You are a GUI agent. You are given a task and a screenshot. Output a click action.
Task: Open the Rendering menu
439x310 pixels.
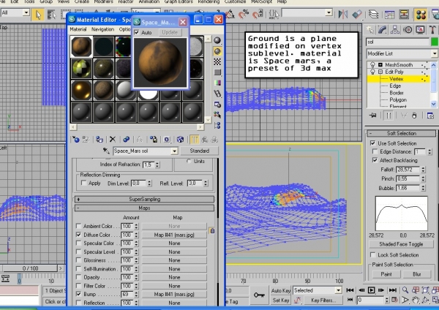coord(209,1)
